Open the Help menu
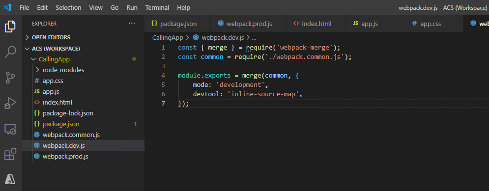489x191 pixels. click(184, 7)
